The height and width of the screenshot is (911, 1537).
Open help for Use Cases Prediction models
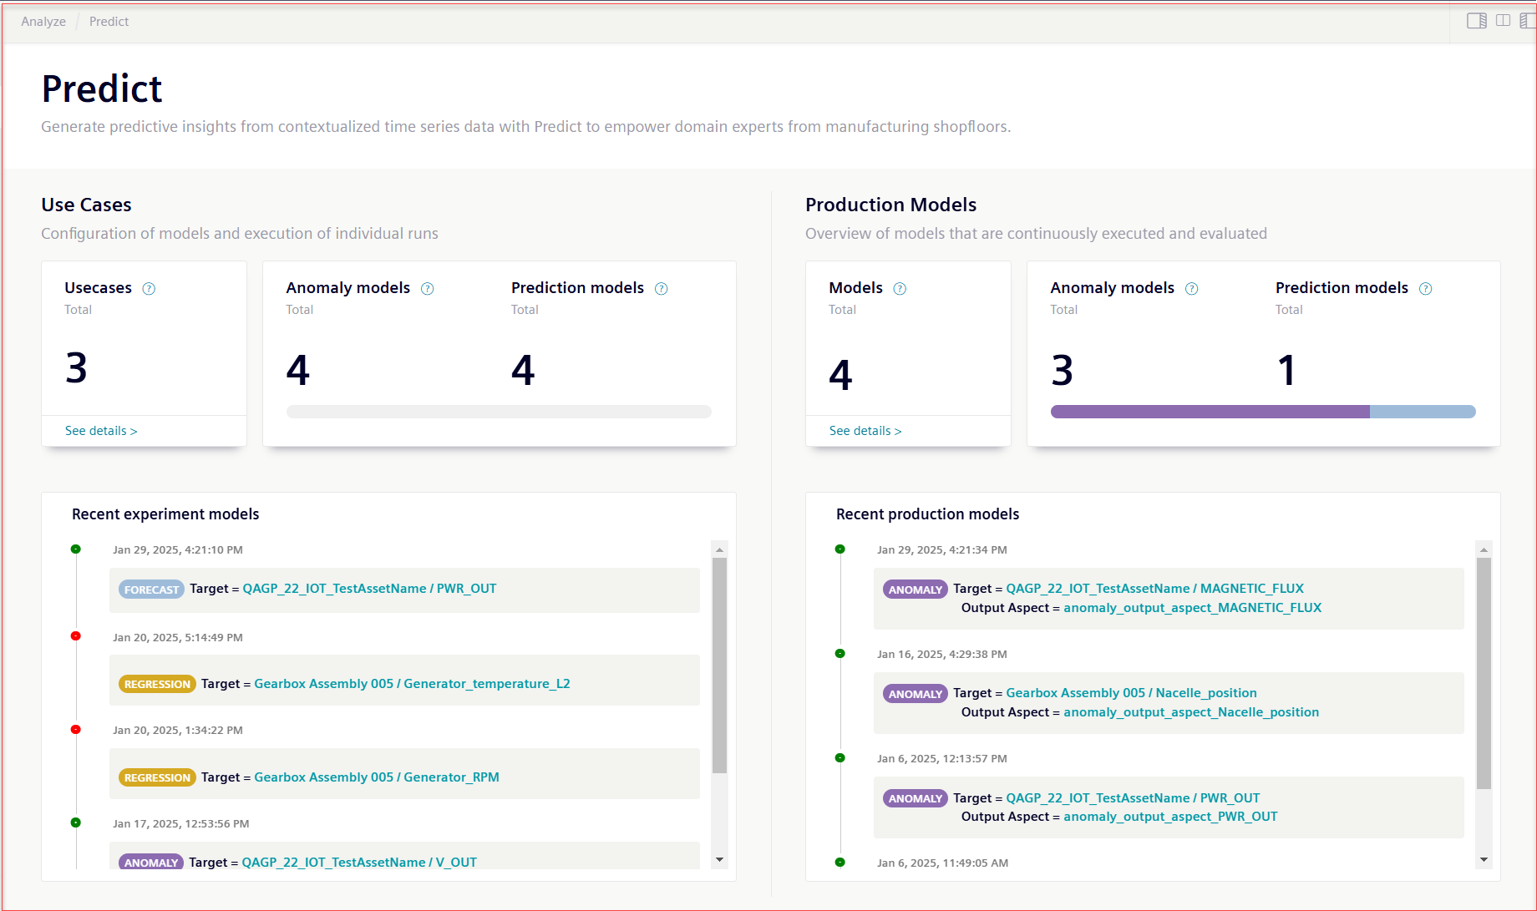coord(661,289)
